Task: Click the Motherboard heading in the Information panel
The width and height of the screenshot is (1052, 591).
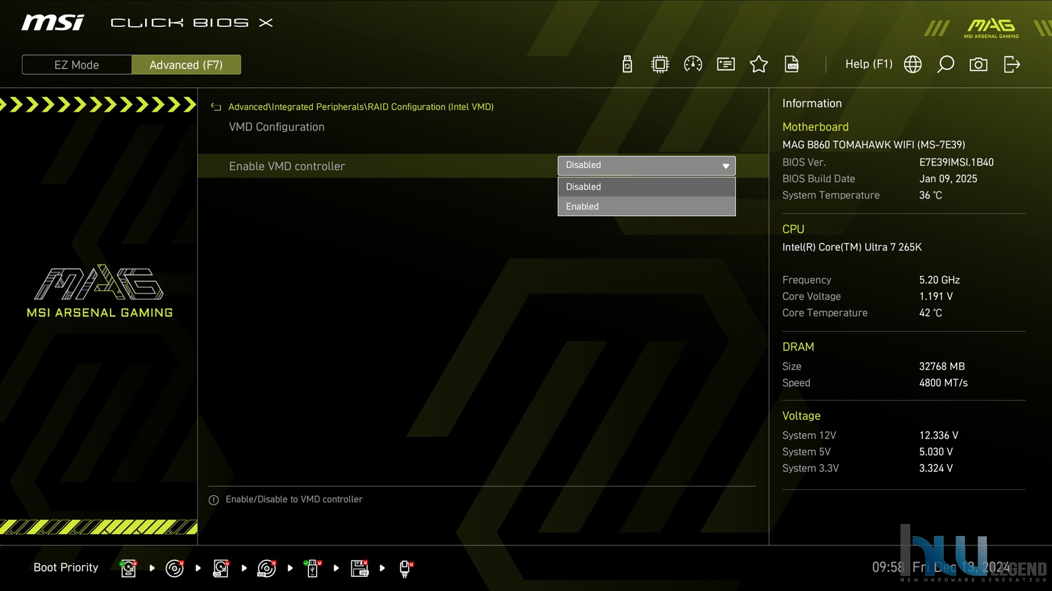Action: click(x=815, y=127)
